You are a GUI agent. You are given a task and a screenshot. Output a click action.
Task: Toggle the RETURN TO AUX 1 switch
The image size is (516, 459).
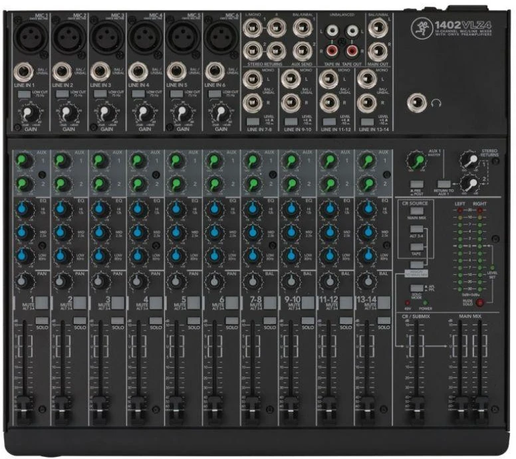444,184
